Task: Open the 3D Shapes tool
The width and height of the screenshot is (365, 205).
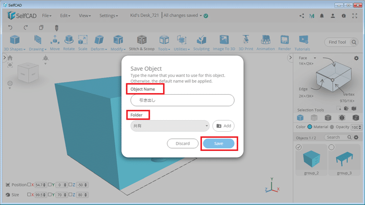Action: (15, 43)
